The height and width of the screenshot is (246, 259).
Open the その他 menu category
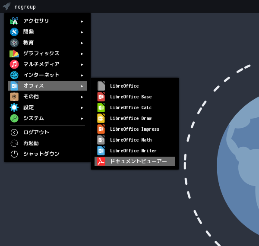tap(47, 97)
